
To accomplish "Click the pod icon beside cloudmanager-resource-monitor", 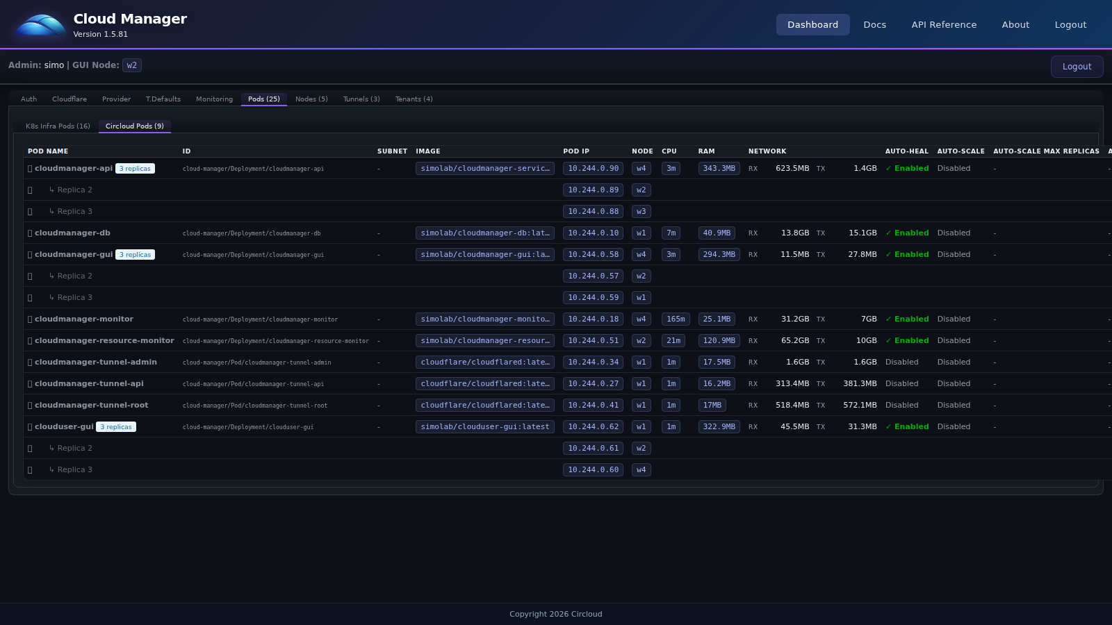I will coord(29,340).
